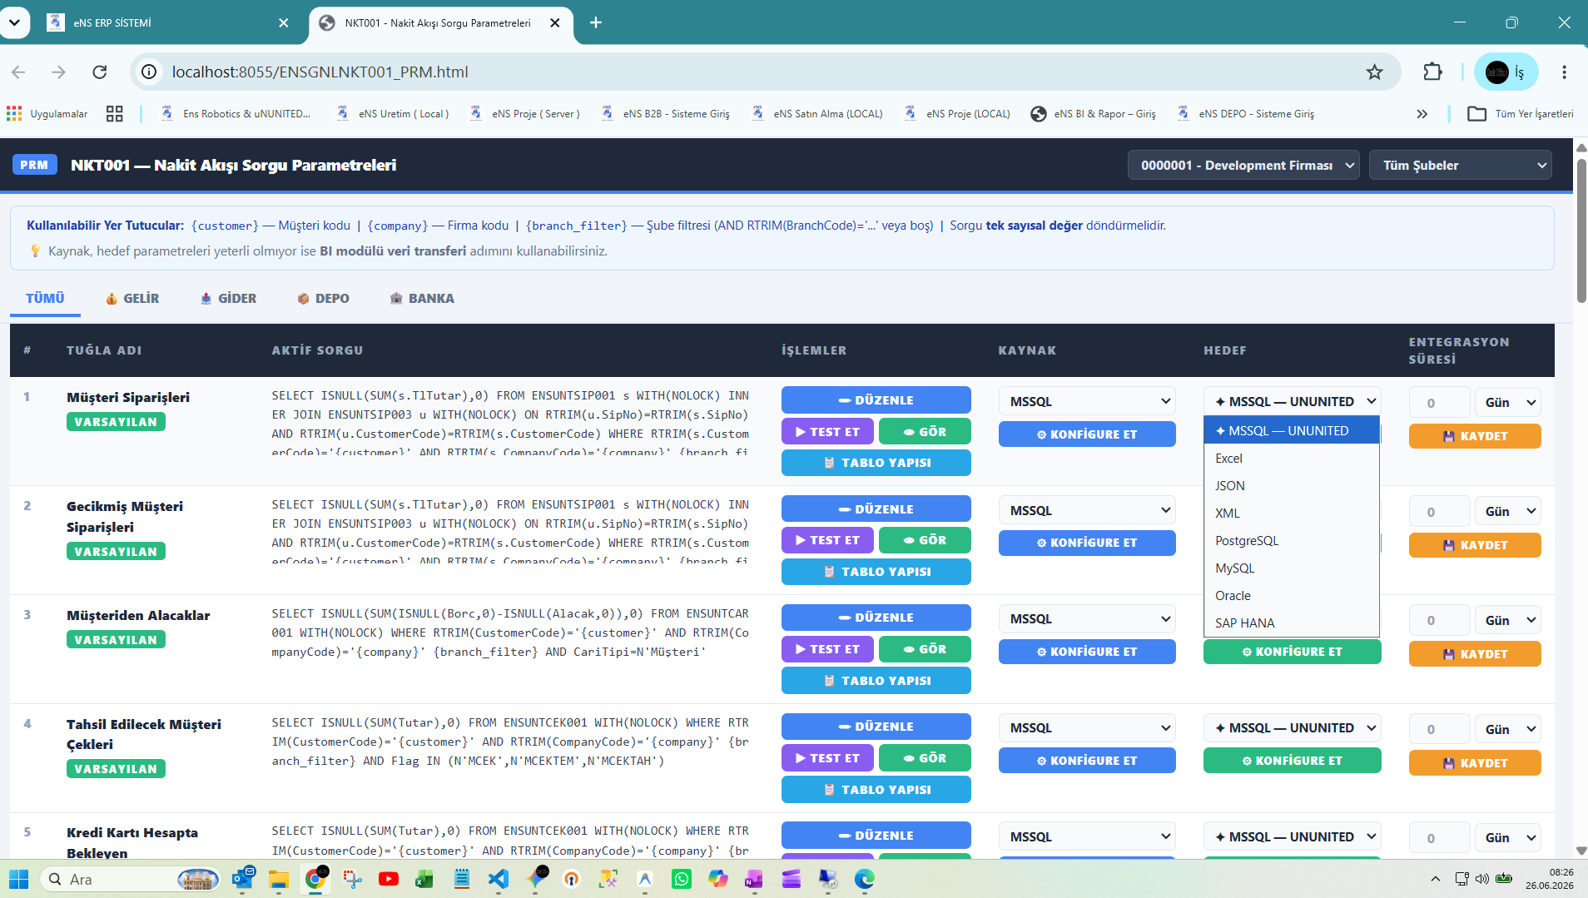This screenshot has height=898, width=1588.
Task: Open the tab groups grid icon in bookmarks bar
Action: [x=115, y=114]
